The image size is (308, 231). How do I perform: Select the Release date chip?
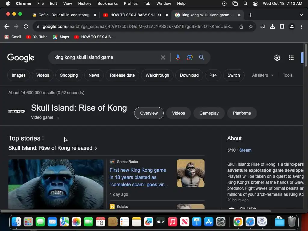click(x=122, y=75)
